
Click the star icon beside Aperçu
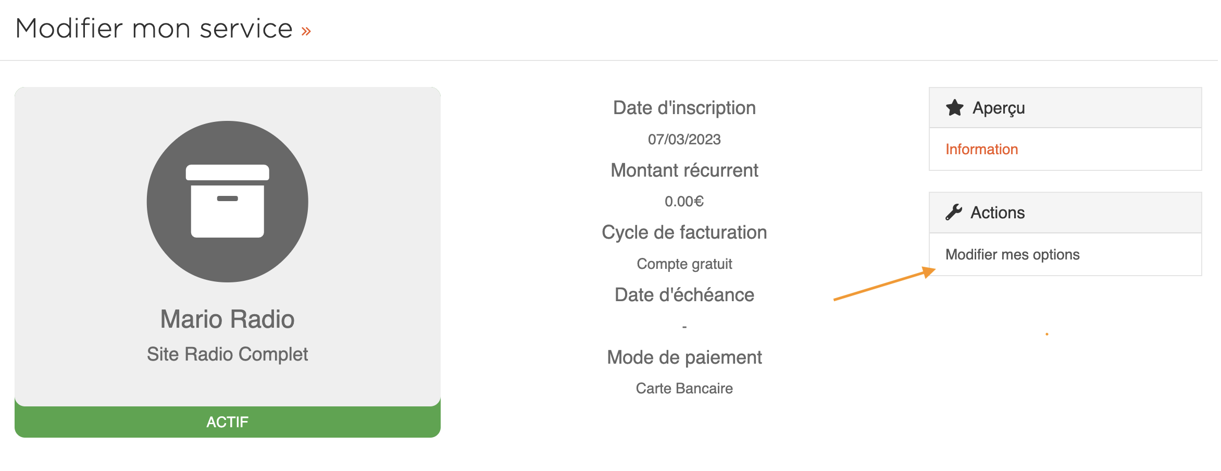954,108
